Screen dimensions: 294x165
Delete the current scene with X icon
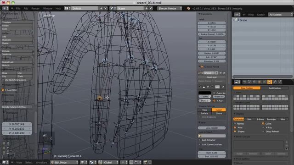[151, 8]
